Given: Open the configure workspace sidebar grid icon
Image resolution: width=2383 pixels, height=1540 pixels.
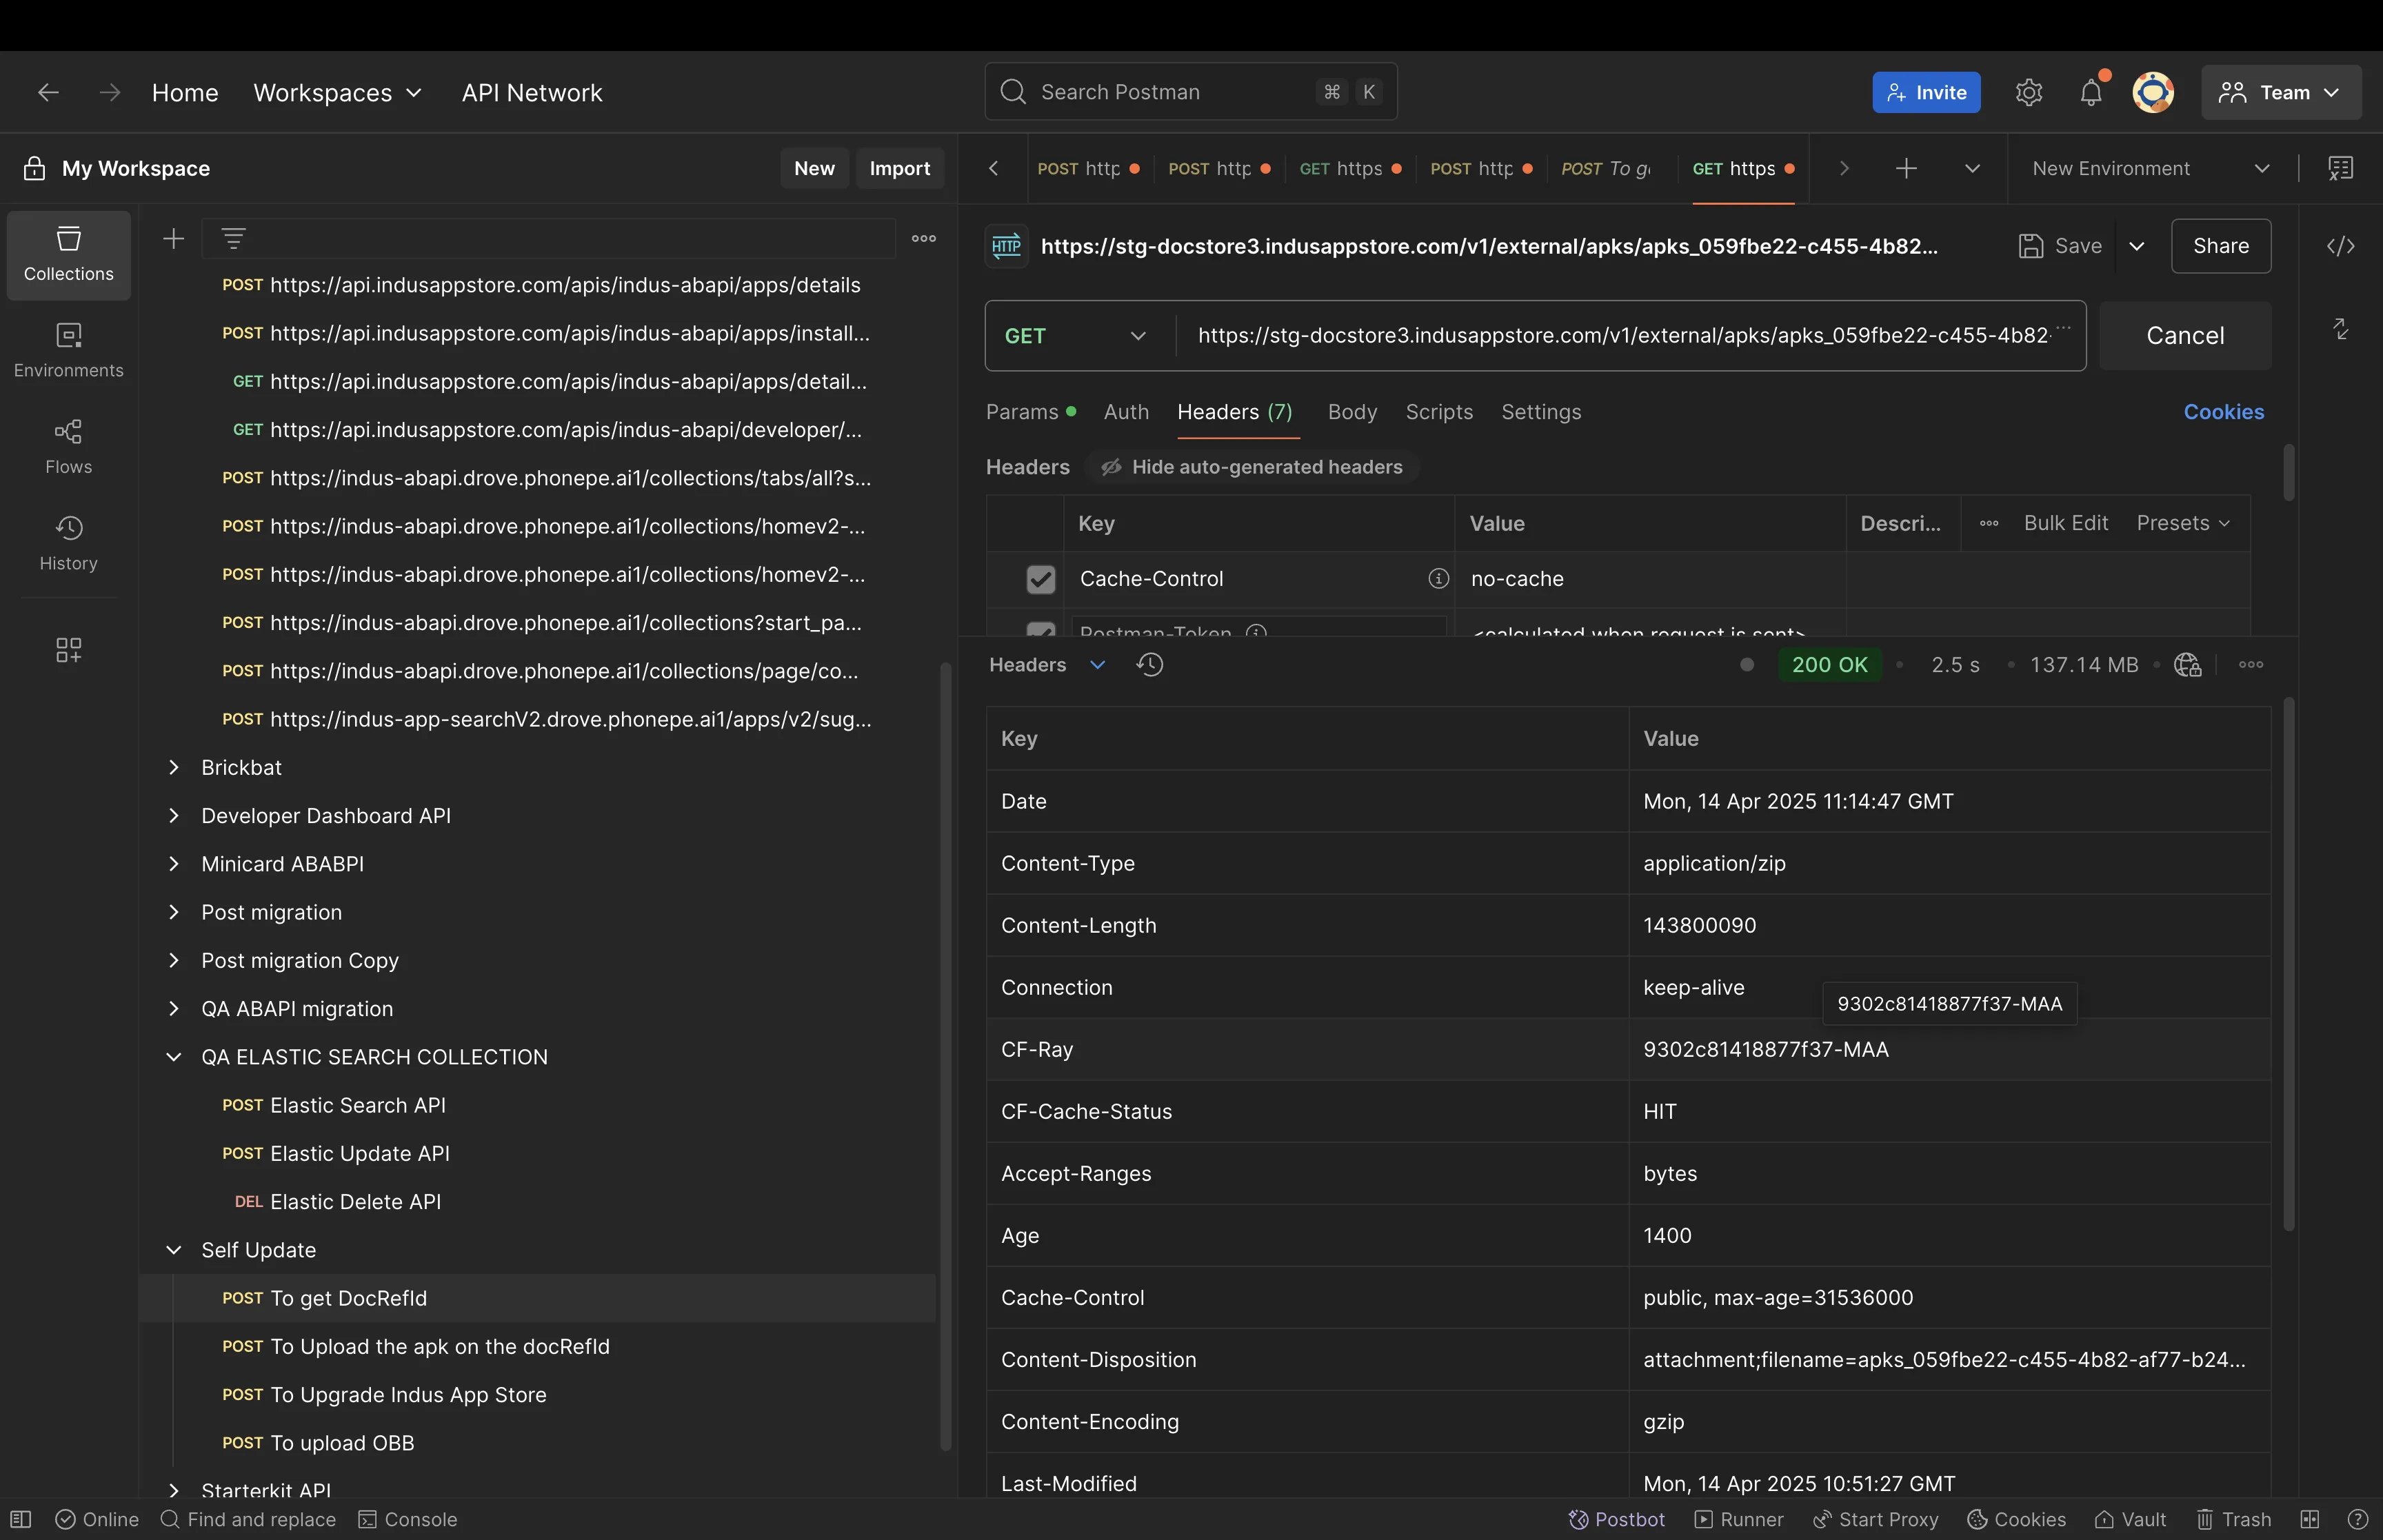Looking at the screenshot, I should coord(68,651).
